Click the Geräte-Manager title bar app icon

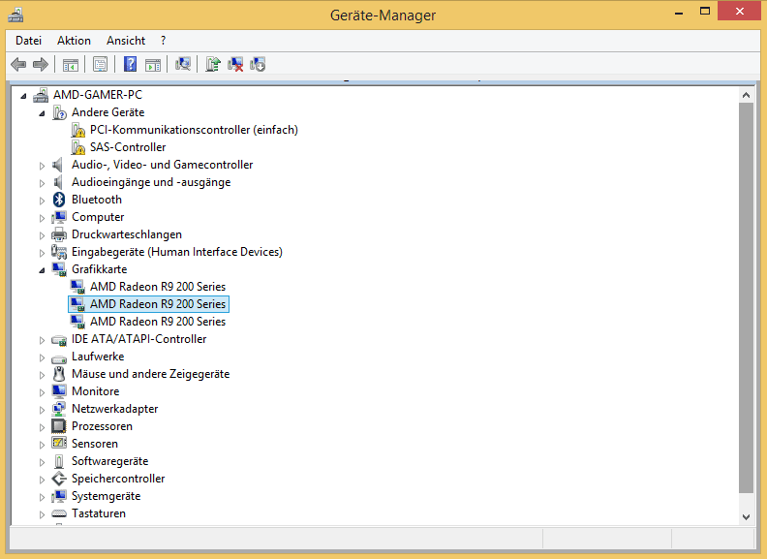point(15,16)
